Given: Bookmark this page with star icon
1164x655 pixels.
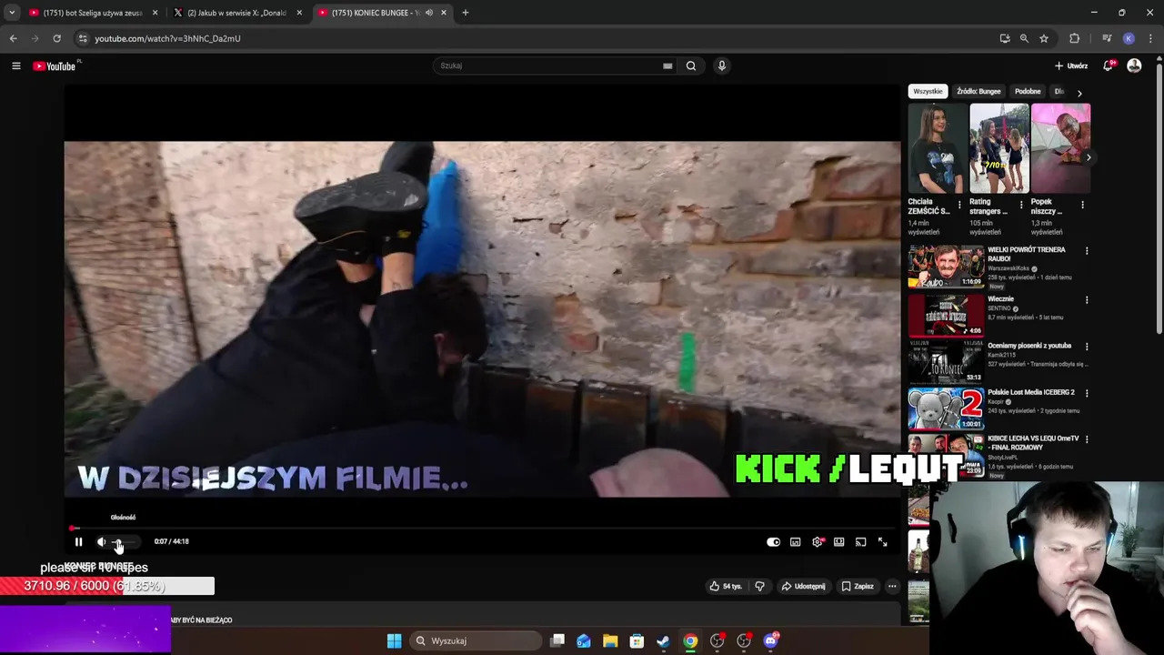Looking at the screenshot, I should point(1044,38).
